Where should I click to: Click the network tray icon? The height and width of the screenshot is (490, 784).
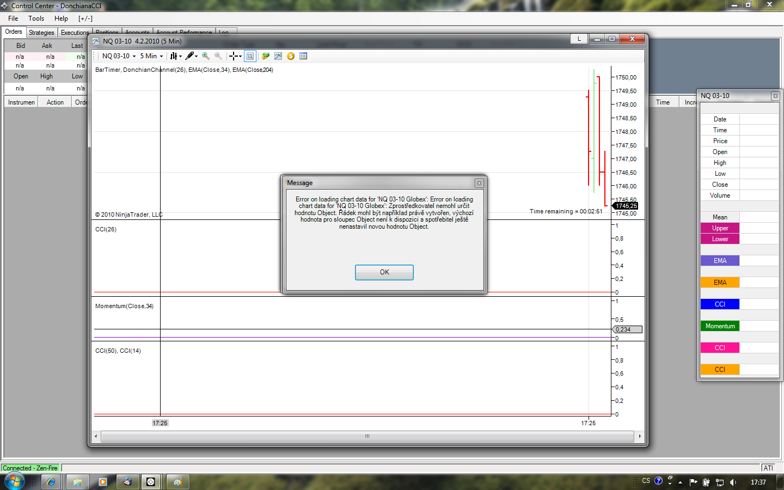point(720,482)
